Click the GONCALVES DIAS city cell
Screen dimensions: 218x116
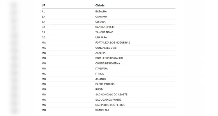click(106, 48)
